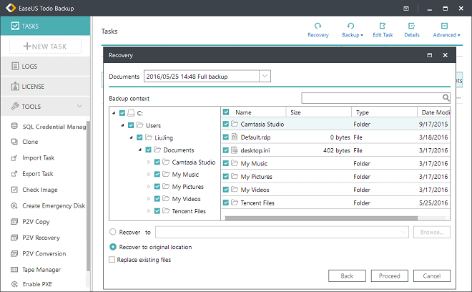Select 'Recover to original location' radio button

[x=112, y=247]
